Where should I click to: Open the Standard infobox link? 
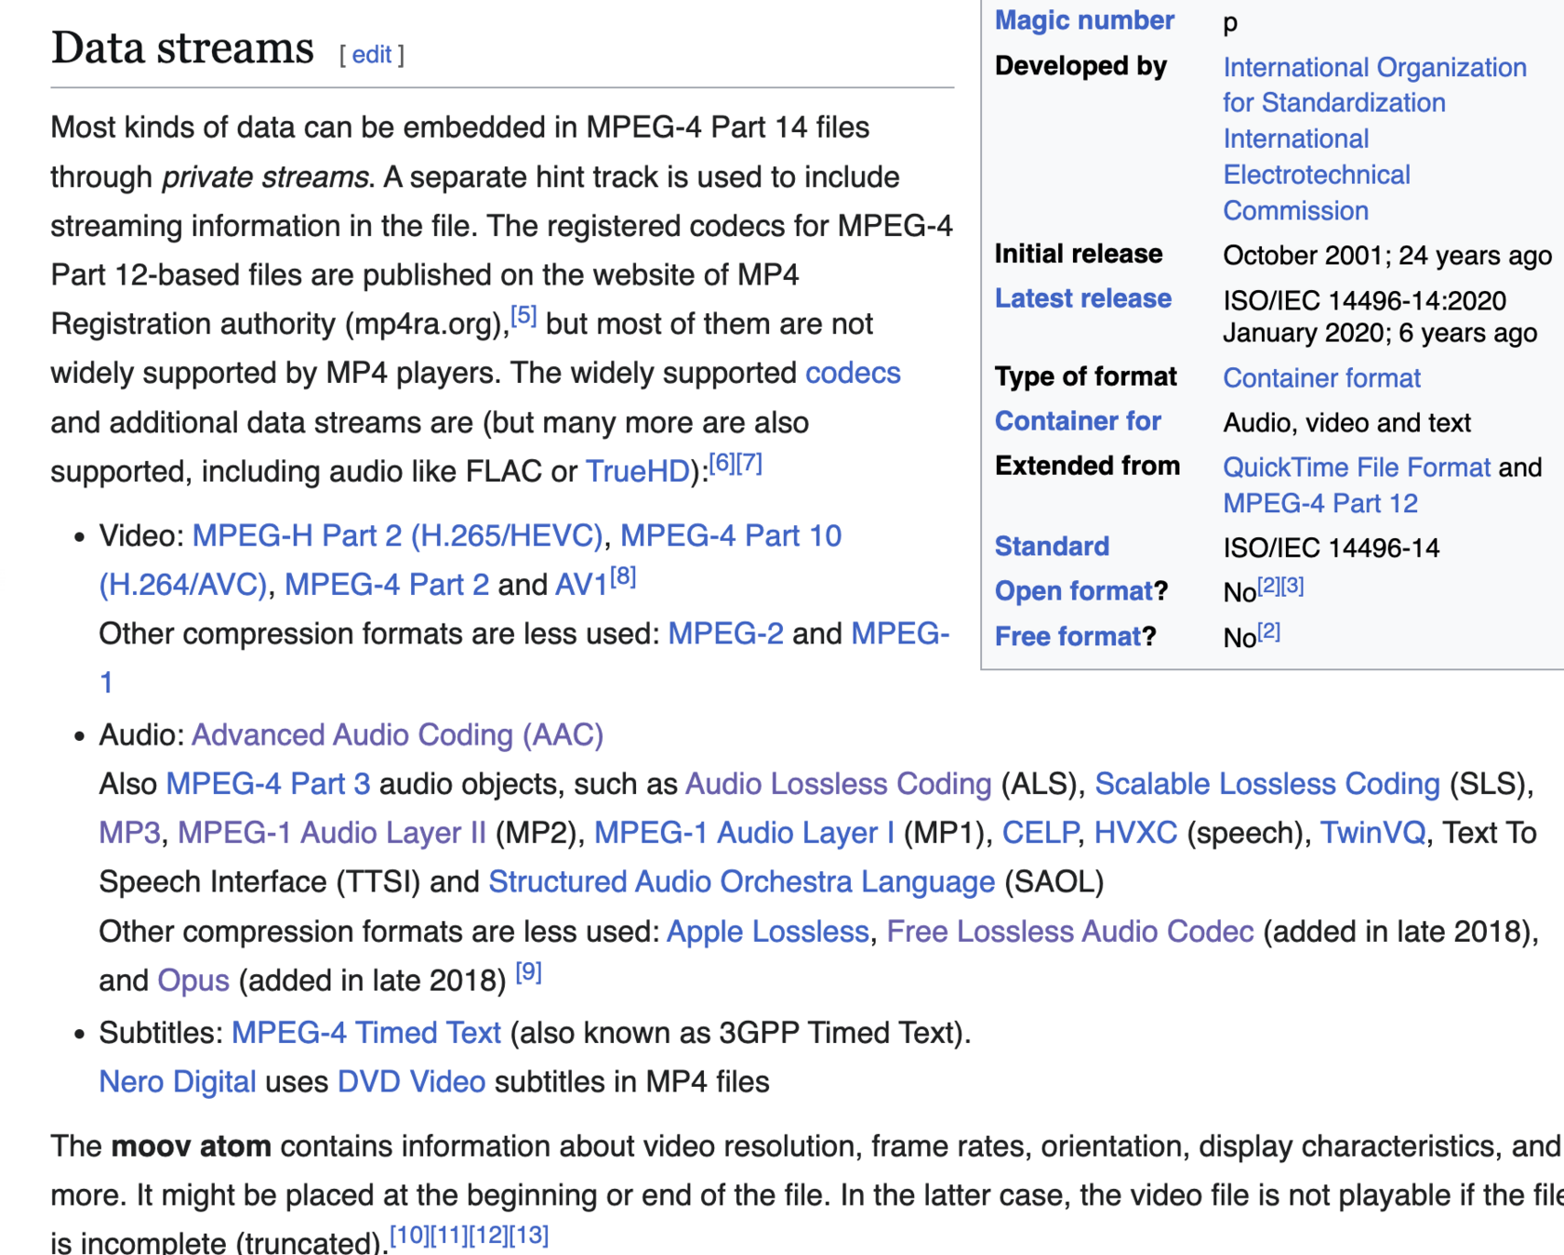1052,546
